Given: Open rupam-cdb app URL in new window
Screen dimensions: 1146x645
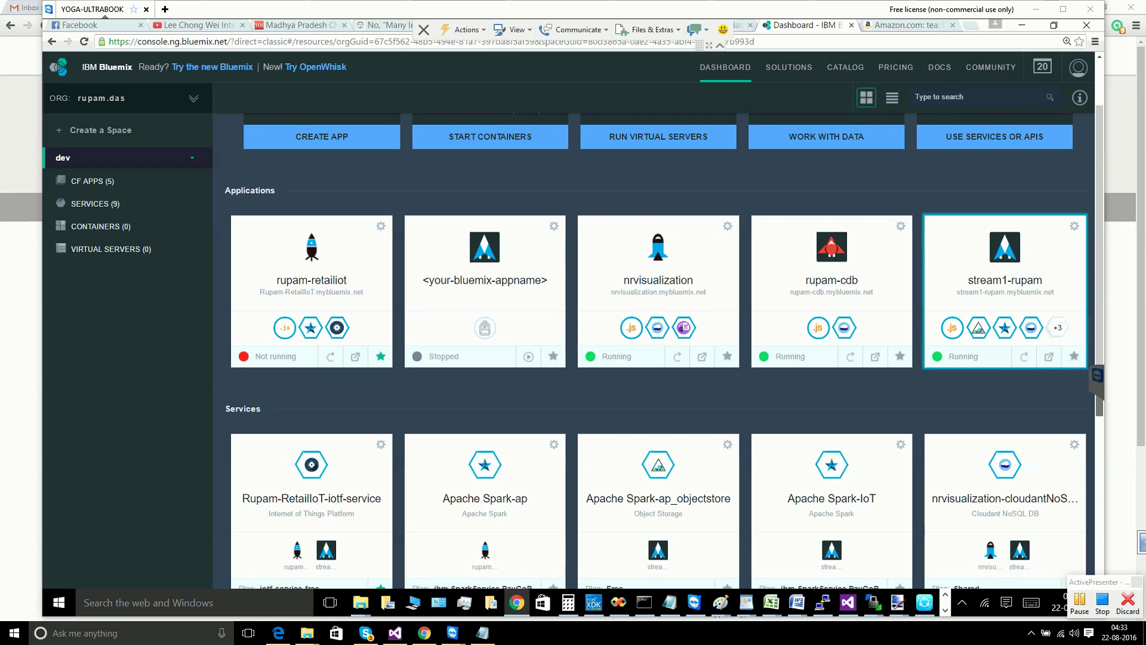Looking at the screenshot, I should 875,357.
